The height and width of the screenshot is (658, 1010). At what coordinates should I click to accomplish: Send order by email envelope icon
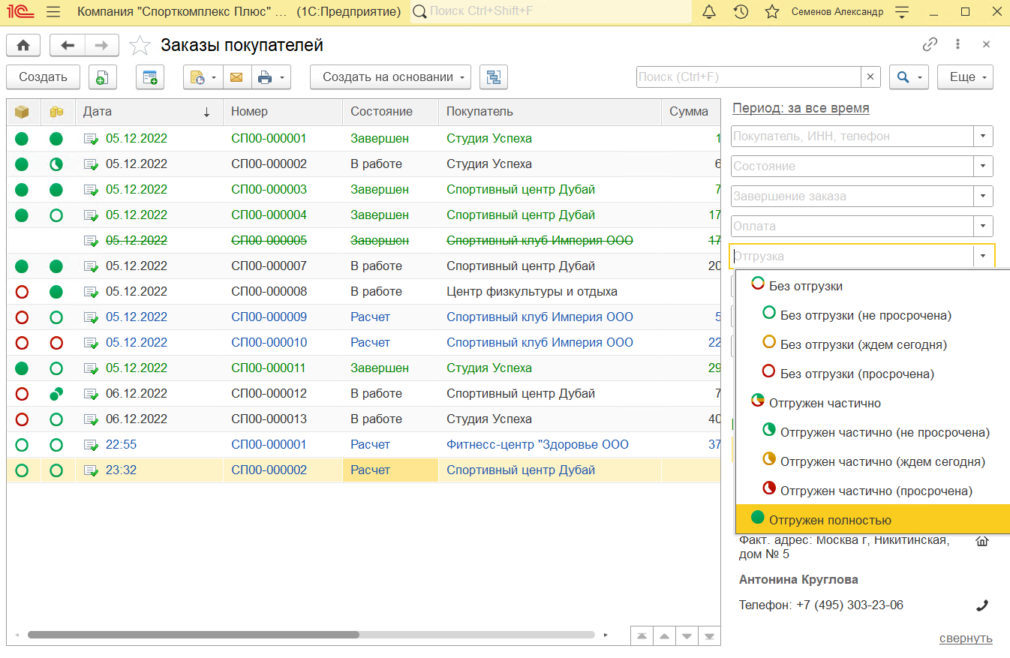236,77
